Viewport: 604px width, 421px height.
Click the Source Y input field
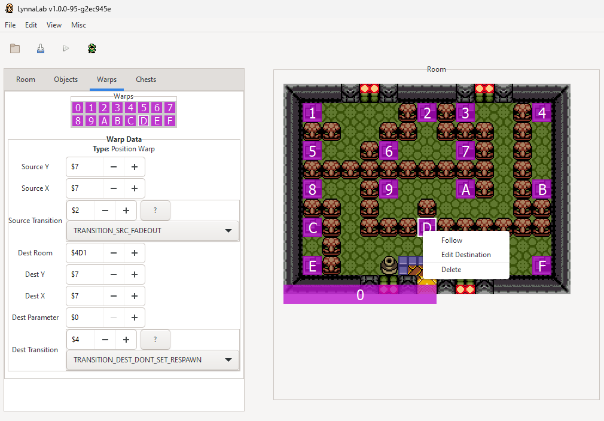coord(85,167)
